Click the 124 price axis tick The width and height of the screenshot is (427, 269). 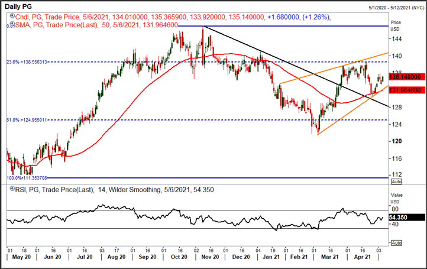[x=397, y=124]
